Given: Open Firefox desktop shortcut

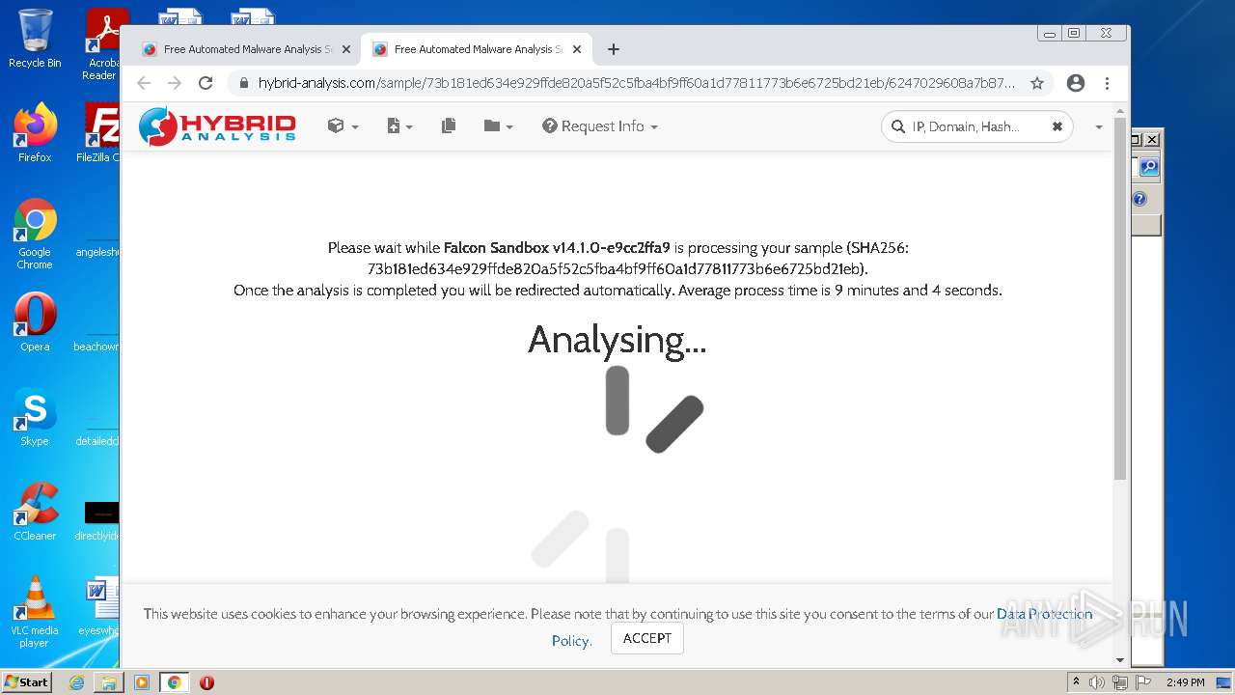Looking at the screenshot, I should 35,133.
